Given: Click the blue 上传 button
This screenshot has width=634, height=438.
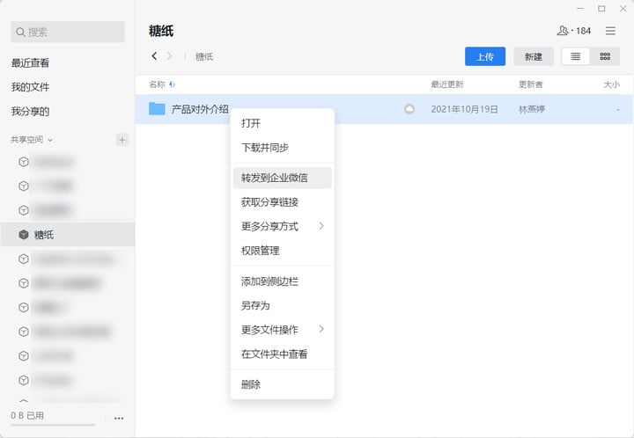Looking at the screenshot, I should pyautogui.click(x=485, y=56).
